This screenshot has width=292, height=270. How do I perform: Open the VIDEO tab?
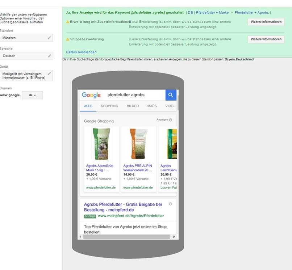click(170, 106)
